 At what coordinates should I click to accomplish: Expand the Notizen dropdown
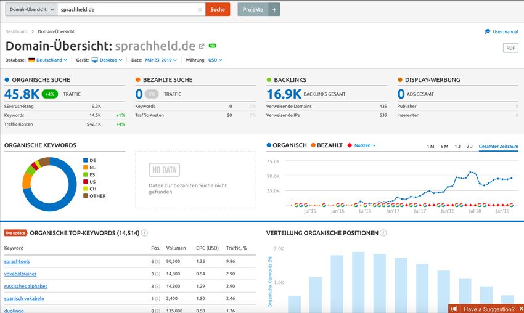tap(365, 145)
